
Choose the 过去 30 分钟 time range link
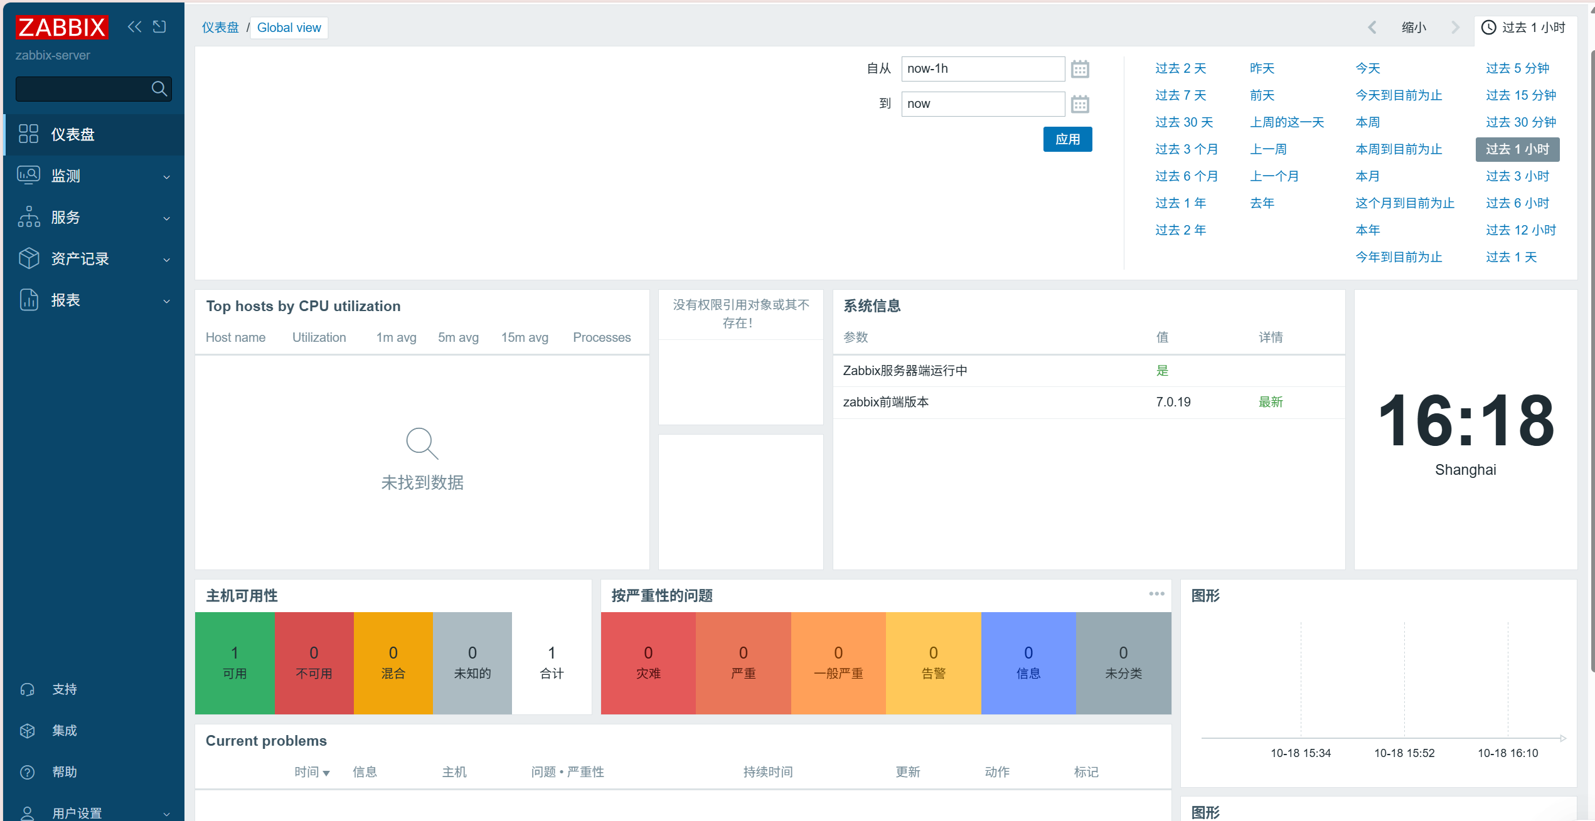point(1520,122)
